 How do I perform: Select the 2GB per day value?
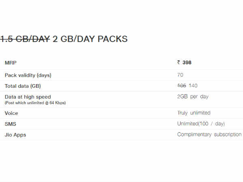[x=193, y=97]
